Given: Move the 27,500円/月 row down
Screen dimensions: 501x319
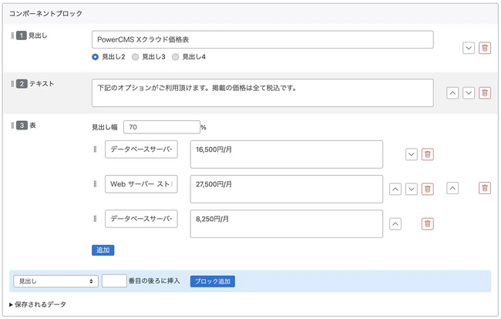Looking at the screenshot, I should pyautogui.click(x=412, y=189).
